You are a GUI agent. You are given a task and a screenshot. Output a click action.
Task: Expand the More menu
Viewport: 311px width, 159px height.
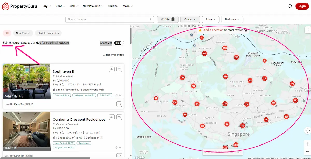(x=128, y=6)
